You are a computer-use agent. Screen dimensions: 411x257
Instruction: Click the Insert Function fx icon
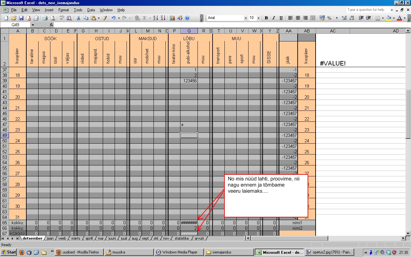(x=51, y=25)
